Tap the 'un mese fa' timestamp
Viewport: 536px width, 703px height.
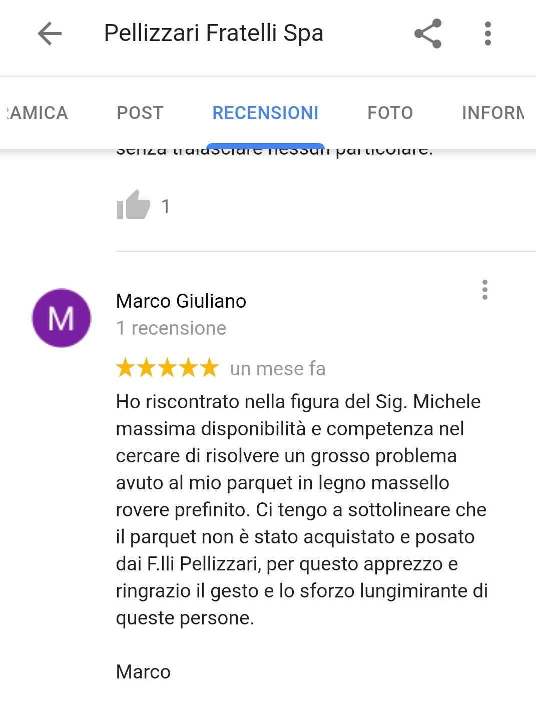click(278, 369)
